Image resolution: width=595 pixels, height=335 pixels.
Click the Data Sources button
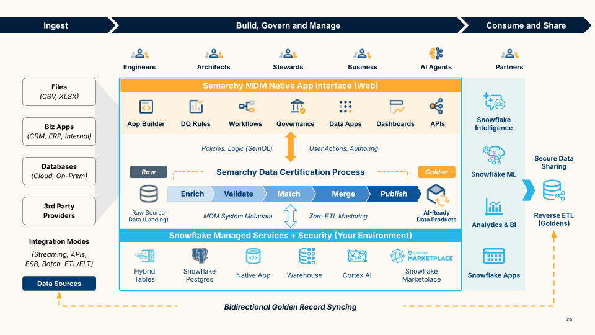(59, 284)
